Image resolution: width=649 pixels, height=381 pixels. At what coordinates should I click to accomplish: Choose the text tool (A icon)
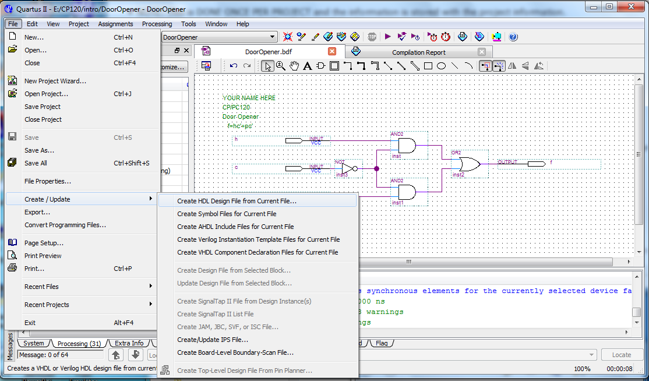click(307, 66)
